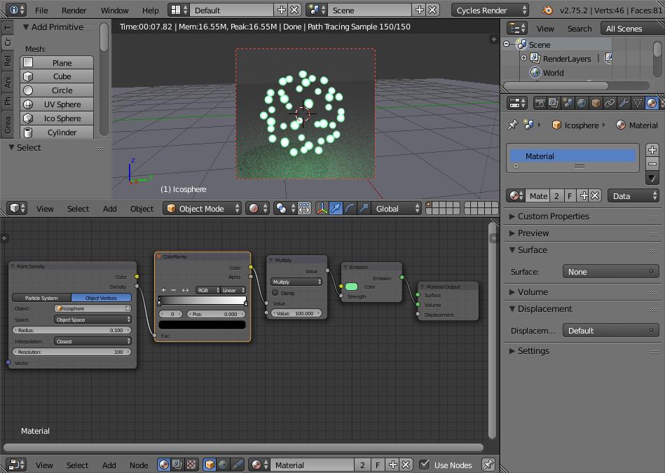665x473 pixels.
Task: Open the Node menu in node editor
Action: pos(139,465)
